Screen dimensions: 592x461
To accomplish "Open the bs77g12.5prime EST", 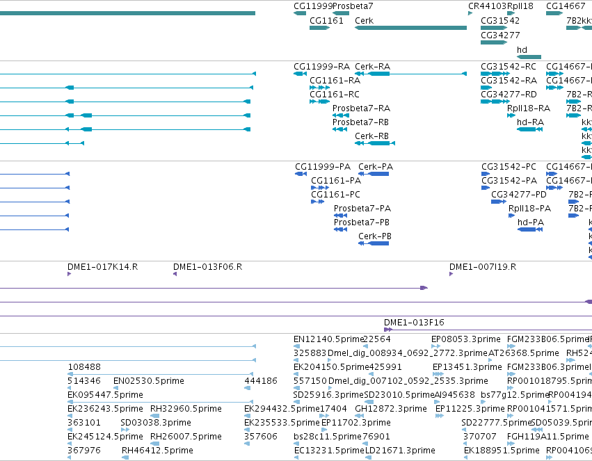I will click(x=483, y=402).
